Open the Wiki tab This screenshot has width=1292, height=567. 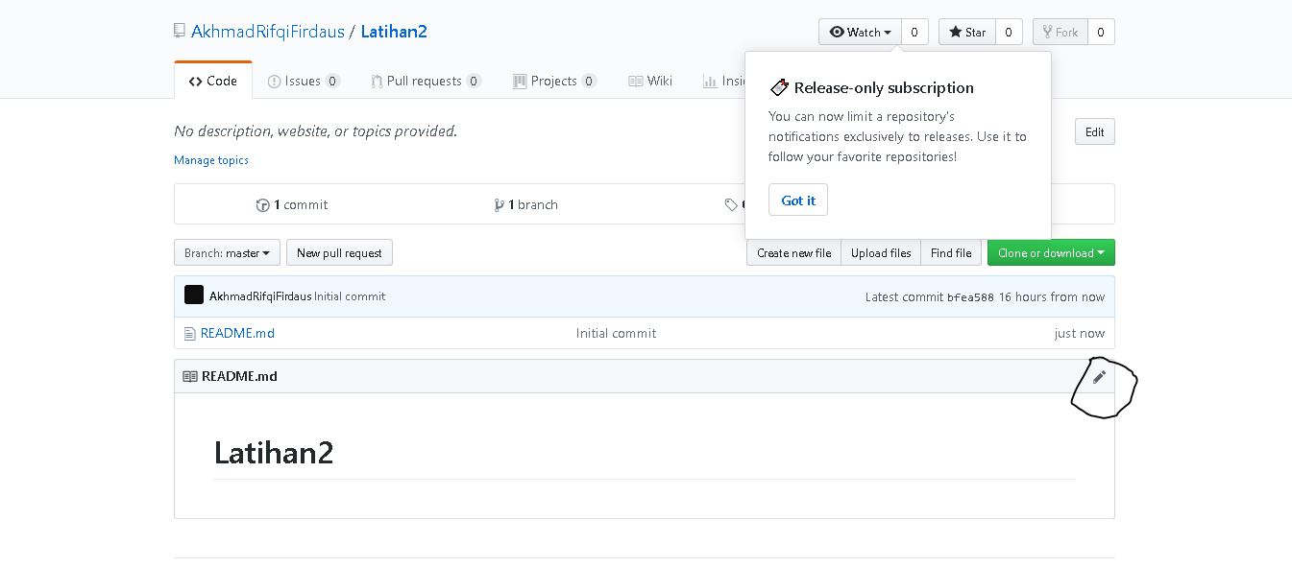650,81
